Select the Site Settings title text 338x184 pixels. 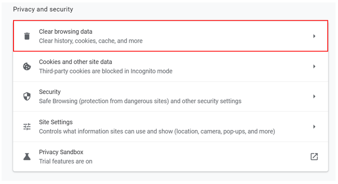point(56,122)
